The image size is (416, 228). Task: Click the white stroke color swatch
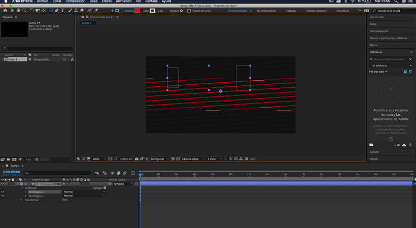153,11
